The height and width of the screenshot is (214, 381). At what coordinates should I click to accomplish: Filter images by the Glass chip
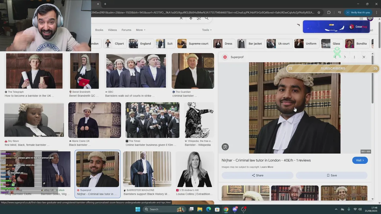332,44
